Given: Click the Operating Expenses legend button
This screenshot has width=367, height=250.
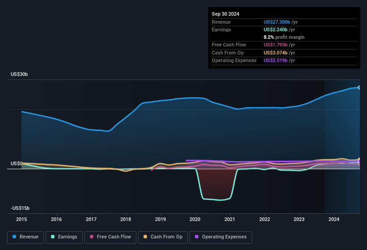Looking at the screenshot, I should click(220, 237).
